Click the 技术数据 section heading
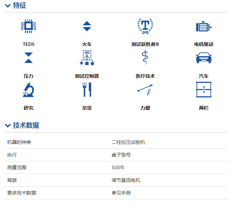 (26, 125)
